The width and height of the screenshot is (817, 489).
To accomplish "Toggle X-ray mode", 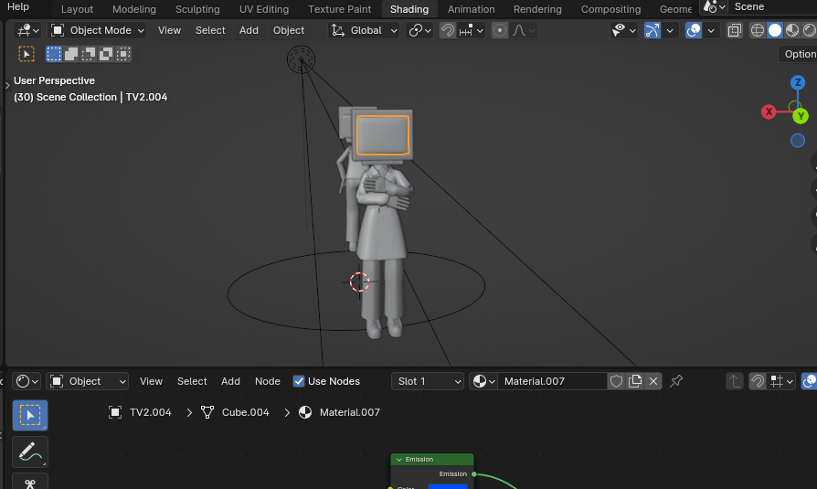I will click(x=734, y=30).
